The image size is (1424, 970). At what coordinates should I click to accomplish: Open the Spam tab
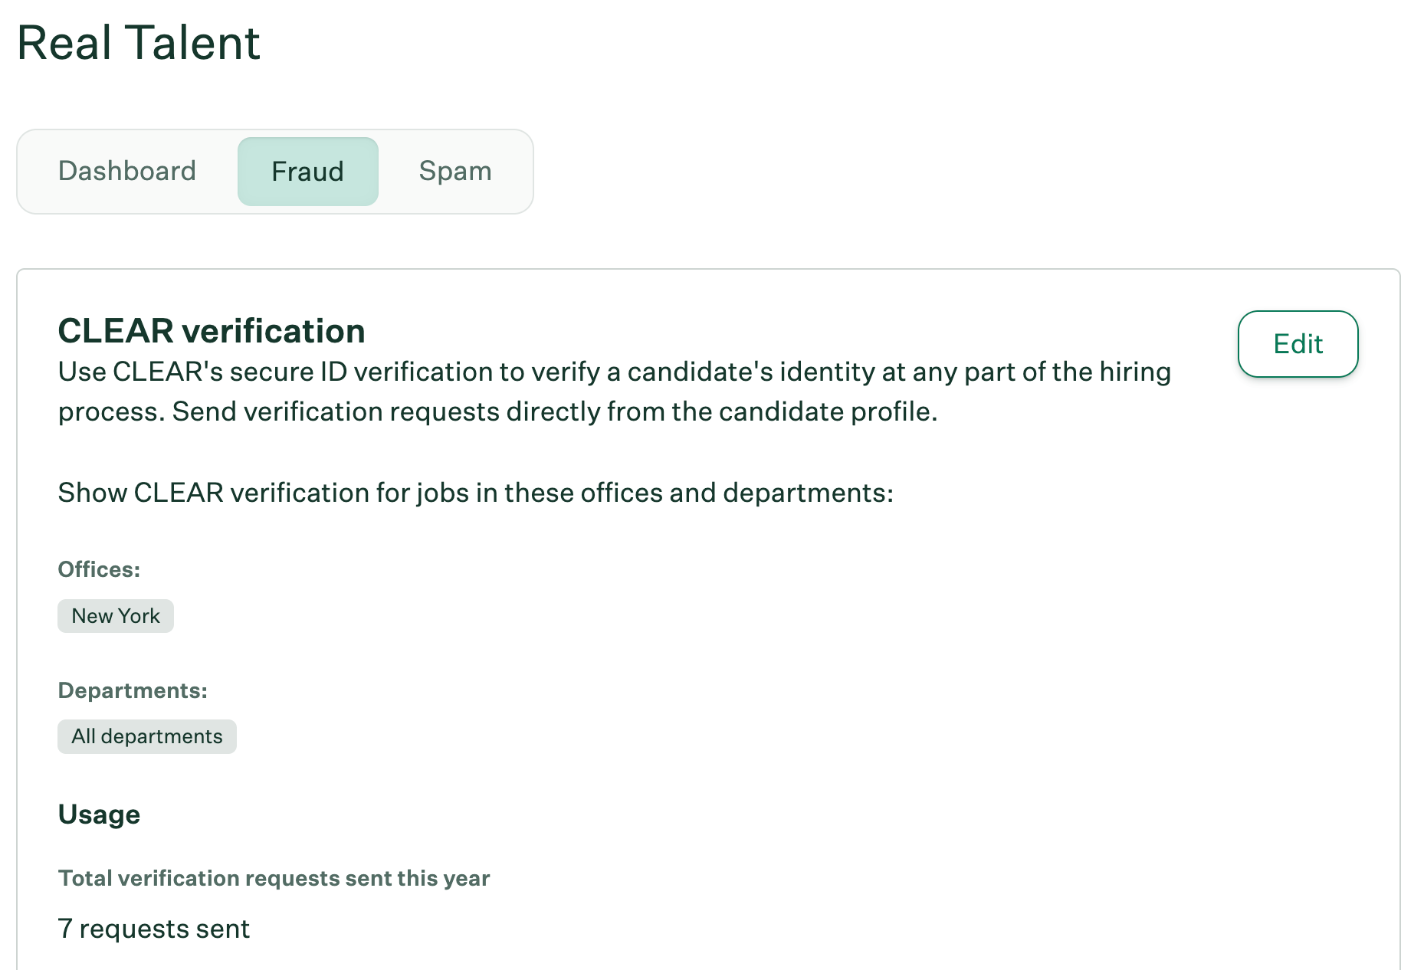click(455, 171)
